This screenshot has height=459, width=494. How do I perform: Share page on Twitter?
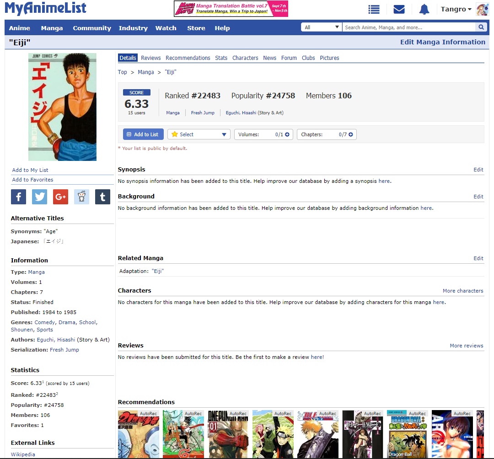39,197
